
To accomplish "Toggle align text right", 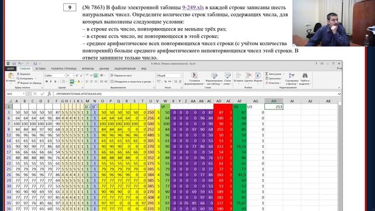I will [x=96, y=82].
